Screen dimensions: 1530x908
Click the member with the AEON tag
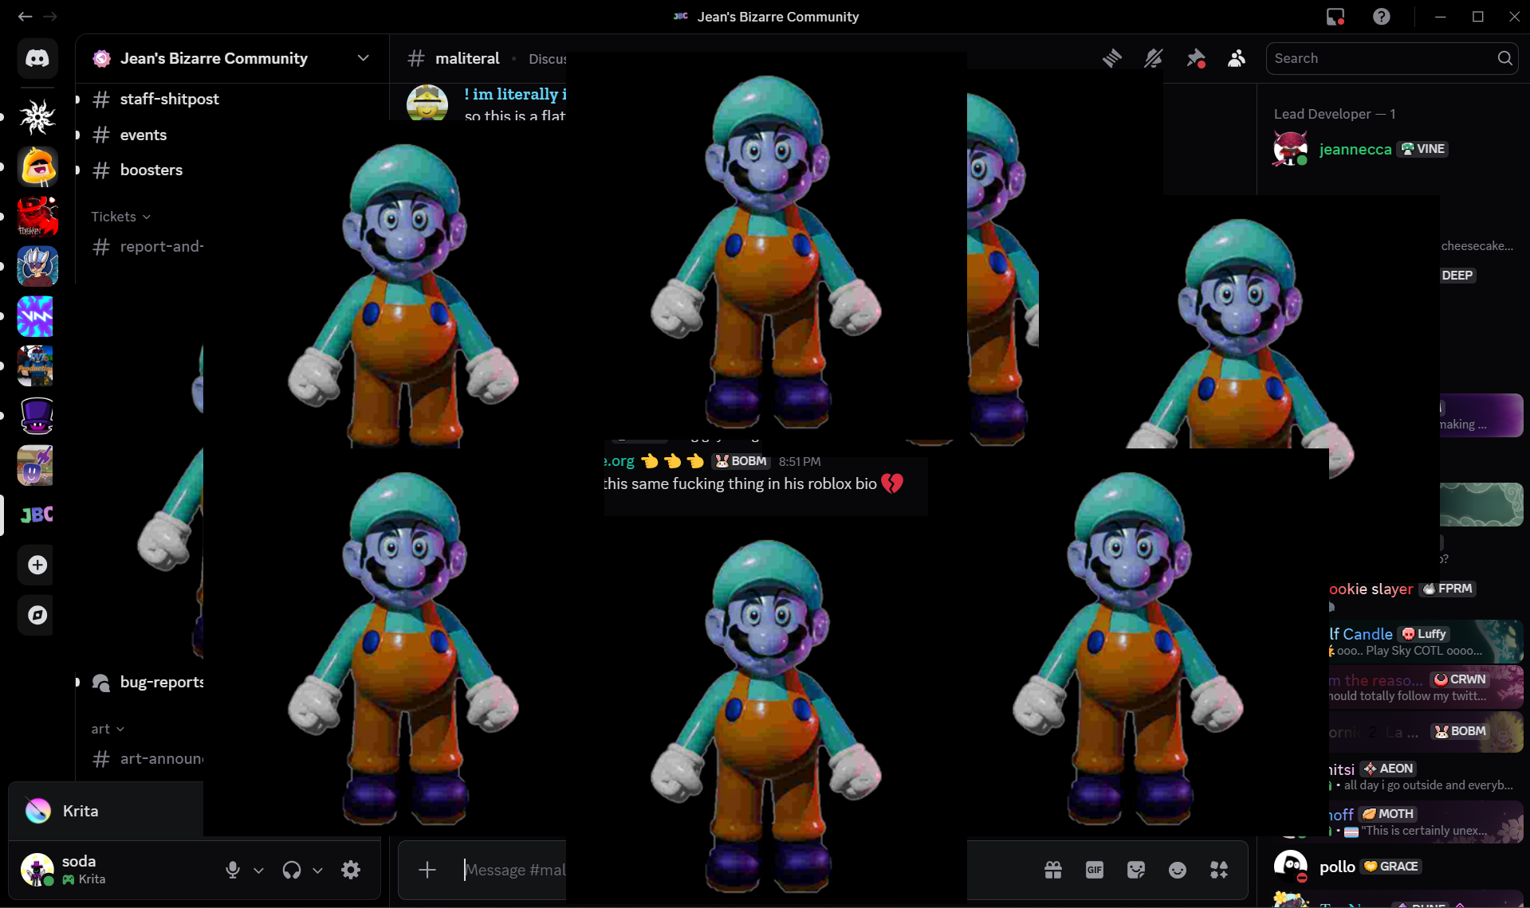pyautogui.click(x=1426, y=777)
